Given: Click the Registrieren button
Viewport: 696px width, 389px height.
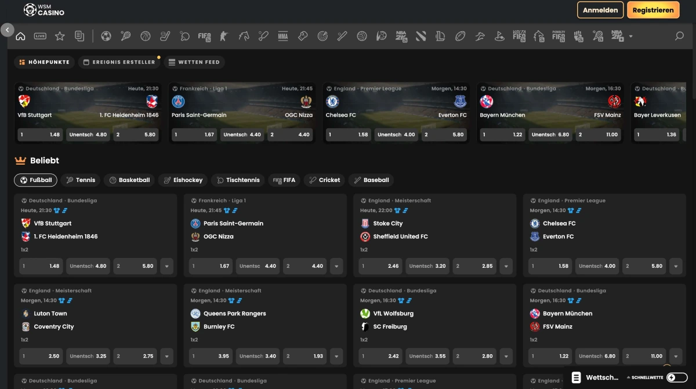Looking at the screenshot, I should coord(653,10).
